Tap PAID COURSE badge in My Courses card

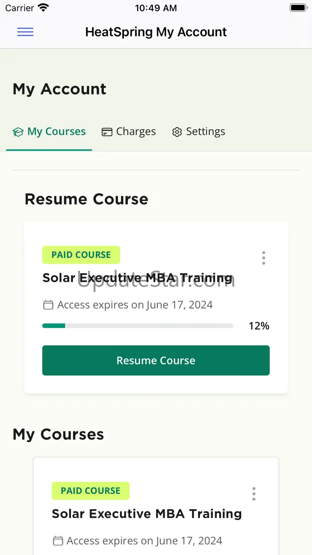point(90,491)
